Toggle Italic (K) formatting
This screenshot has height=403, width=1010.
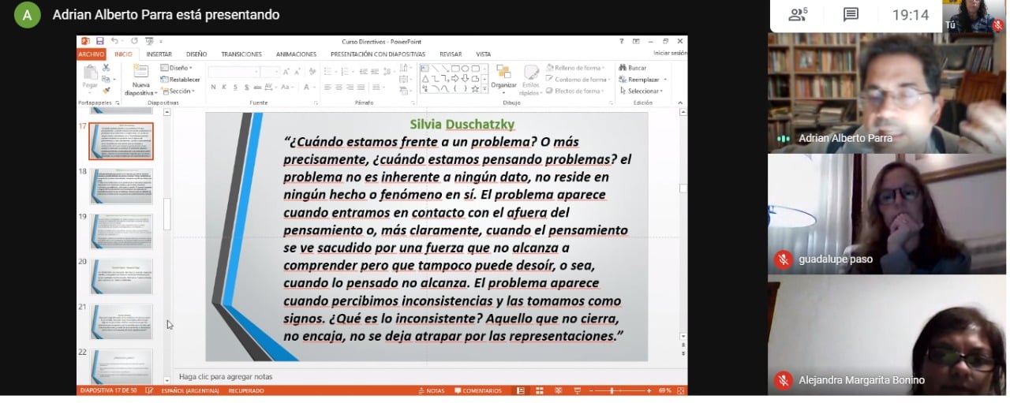[x=224, y=87]
